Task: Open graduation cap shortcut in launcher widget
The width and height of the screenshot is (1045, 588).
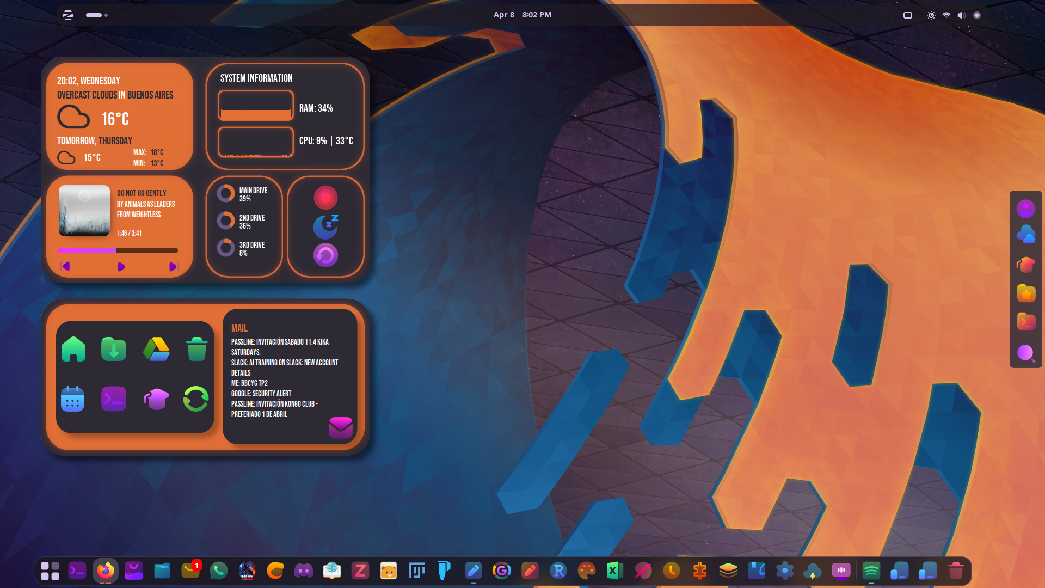Action: [x=156, y=399]
